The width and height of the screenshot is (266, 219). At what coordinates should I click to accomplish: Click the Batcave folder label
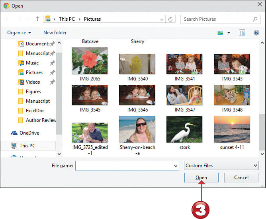point(90,41)
